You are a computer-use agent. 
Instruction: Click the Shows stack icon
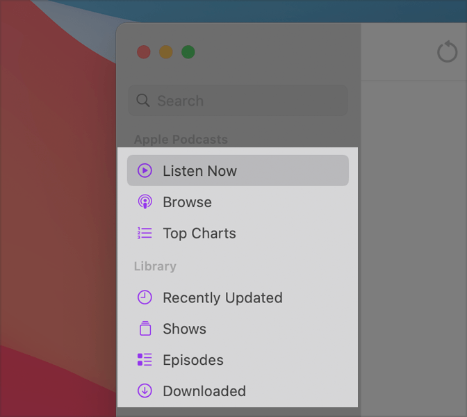pos(145,328)
